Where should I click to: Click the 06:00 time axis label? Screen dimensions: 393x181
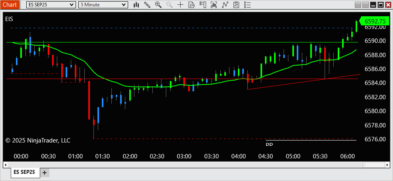coord(347,156)
